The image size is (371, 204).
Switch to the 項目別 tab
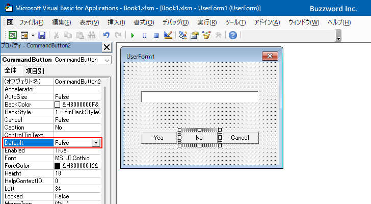pos(35,71)
